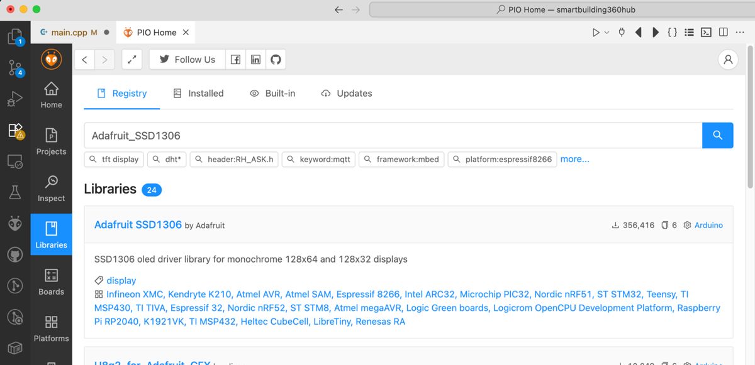This screenshot has height=365, width=755.
Task: Open Source Control view in activity bar
Action: (15, 68)
